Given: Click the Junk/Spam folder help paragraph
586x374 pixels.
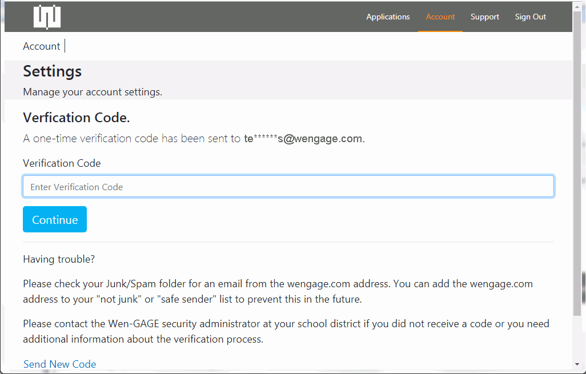Looking at the screenshot, I should [x=278, y=291].
